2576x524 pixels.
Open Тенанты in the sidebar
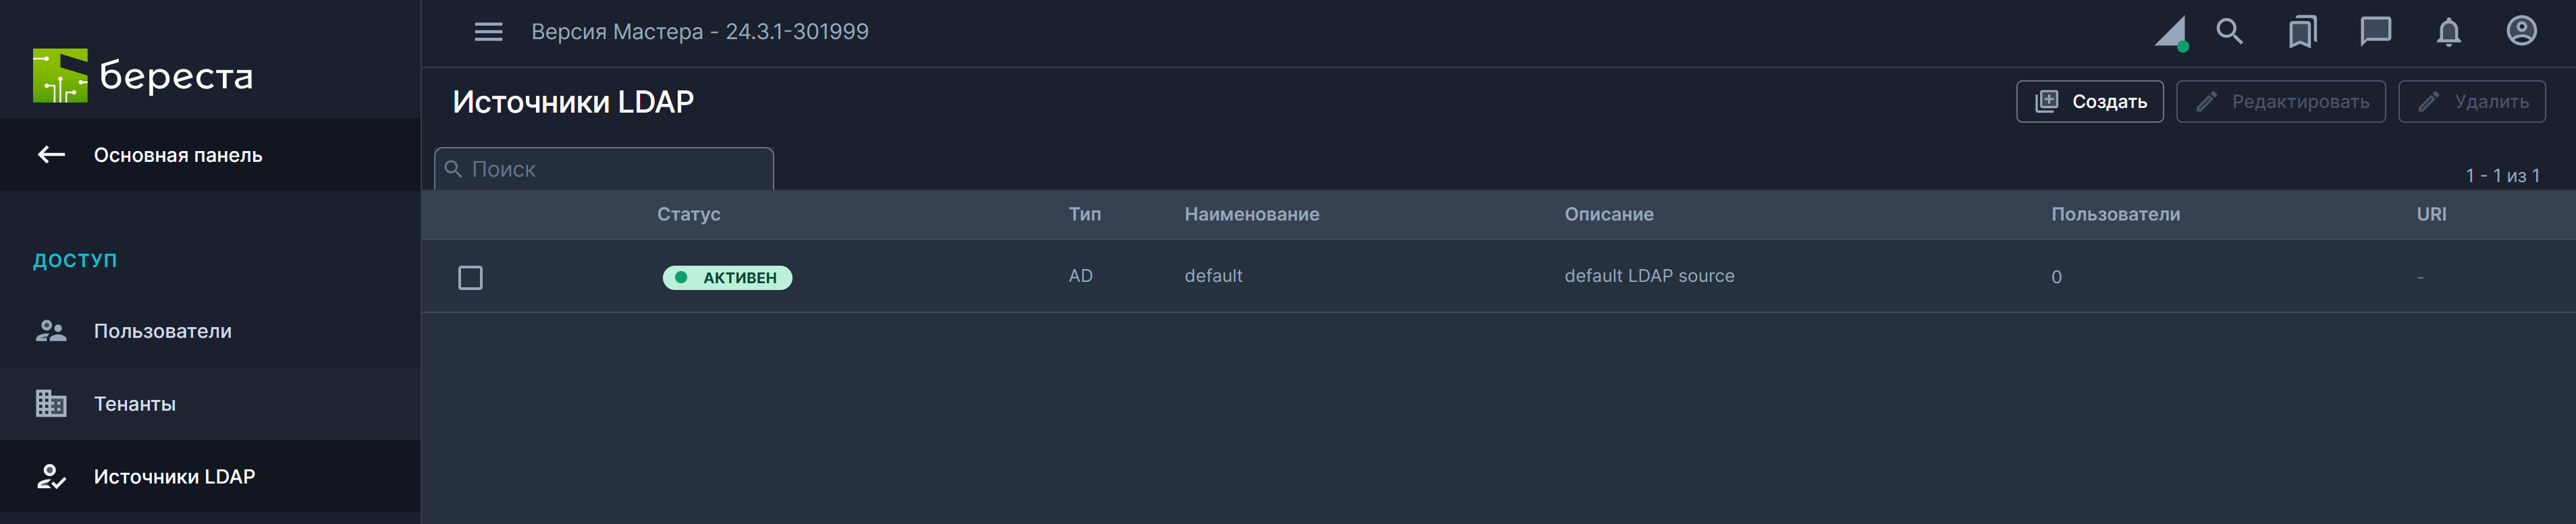135,404
